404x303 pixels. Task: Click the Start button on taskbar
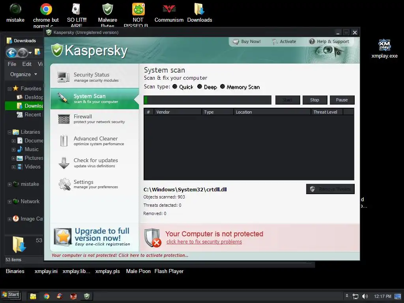click(11, 295)
